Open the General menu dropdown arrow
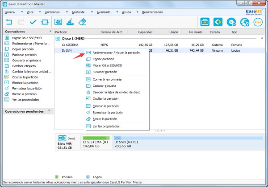The width and height of the screenshot is (268, 187). (x=22, y=12)
